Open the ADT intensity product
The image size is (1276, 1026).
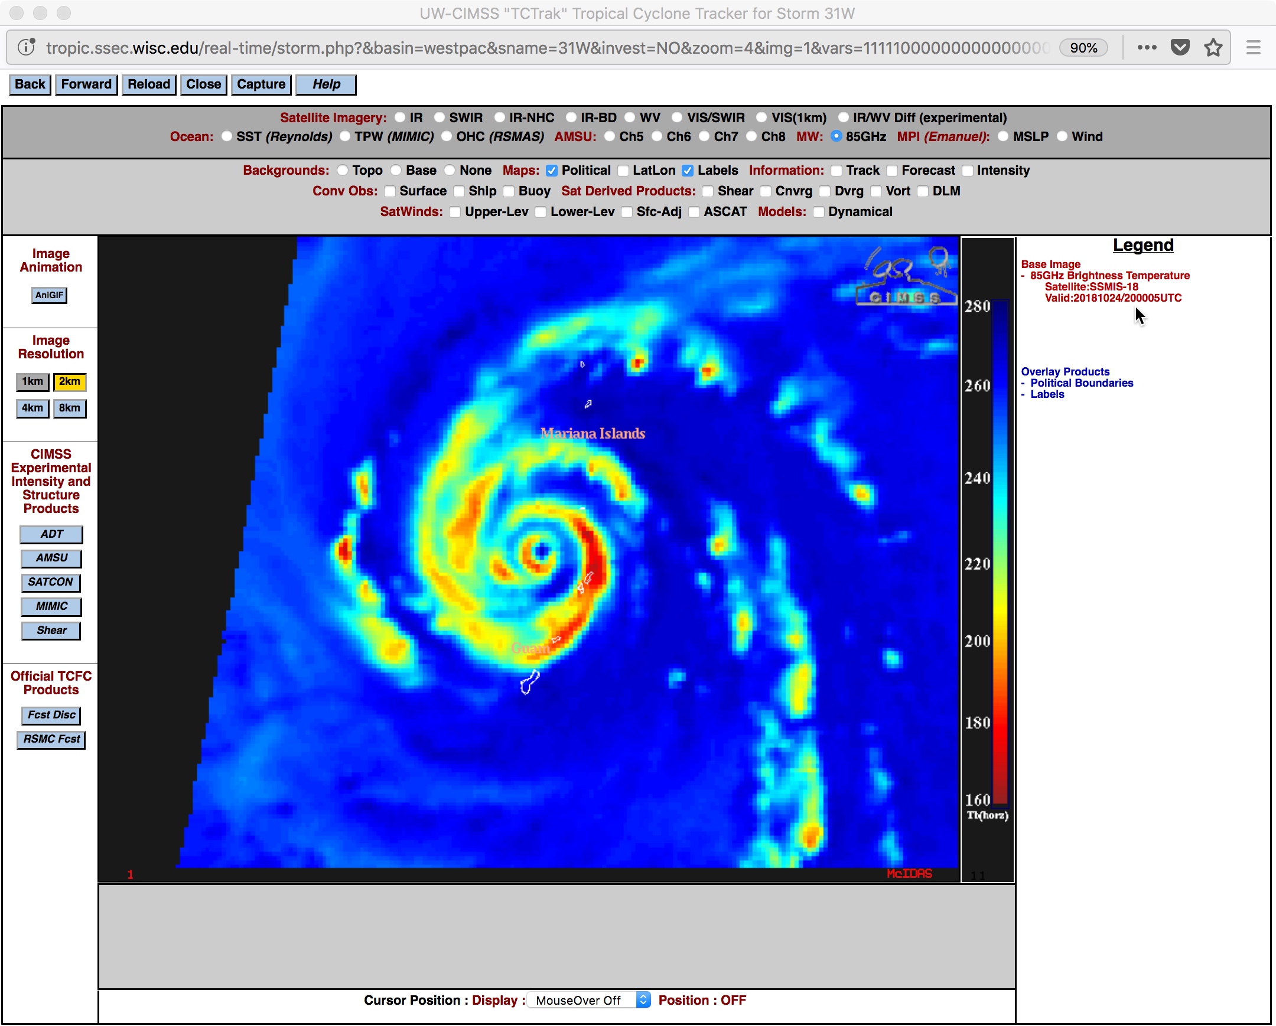(x=51, y=534)
